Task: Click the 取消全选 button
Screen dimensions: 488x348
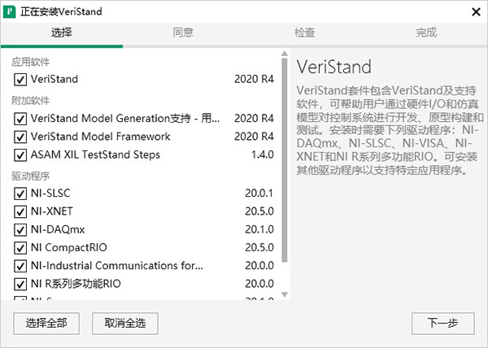Action: point(124,323)
